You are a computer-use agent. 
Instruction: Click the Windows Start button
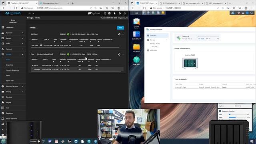pyautogui.click(x=4, y=141)
